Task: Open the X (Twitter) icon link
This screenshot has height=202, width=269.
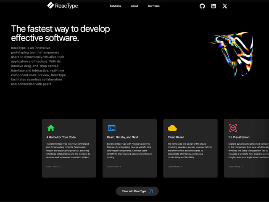Action: [224, 6]
